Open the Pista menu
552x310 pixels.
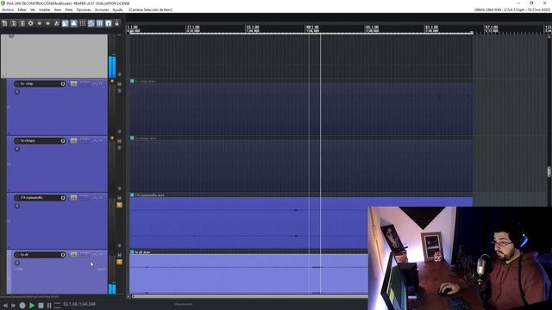click(69, 9)
